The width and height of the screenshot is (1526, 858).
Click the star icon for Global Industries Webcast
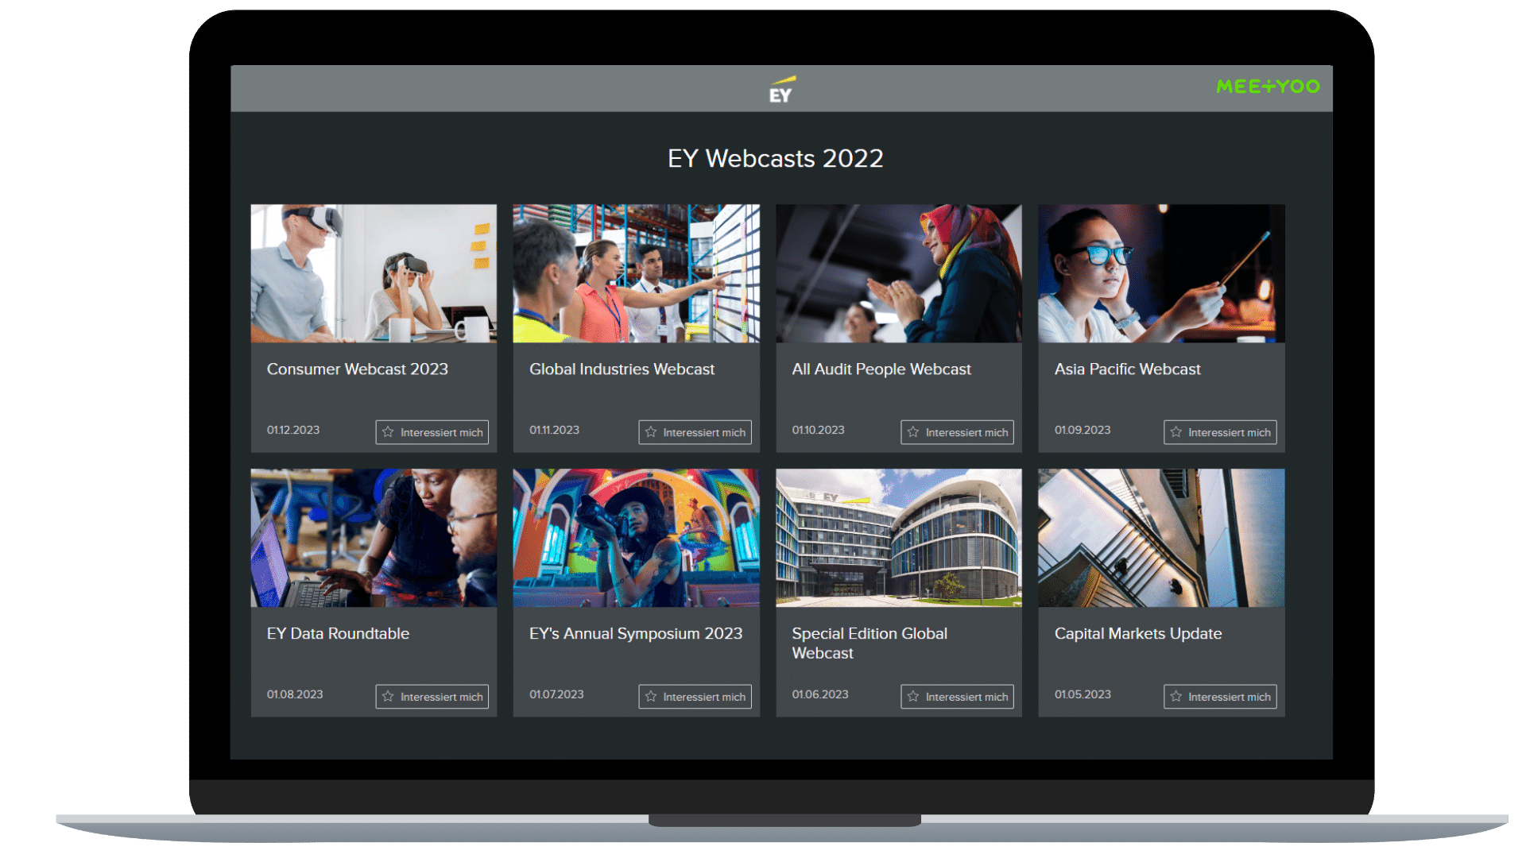[650, 432]
